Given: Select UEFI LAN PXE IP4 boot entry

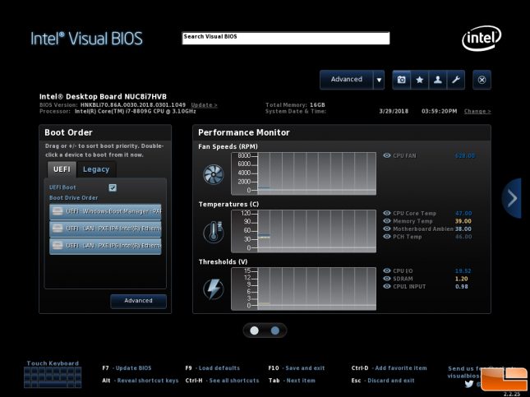Looking at the screenshot, I should pyautogui.click(x=105, y=229).
